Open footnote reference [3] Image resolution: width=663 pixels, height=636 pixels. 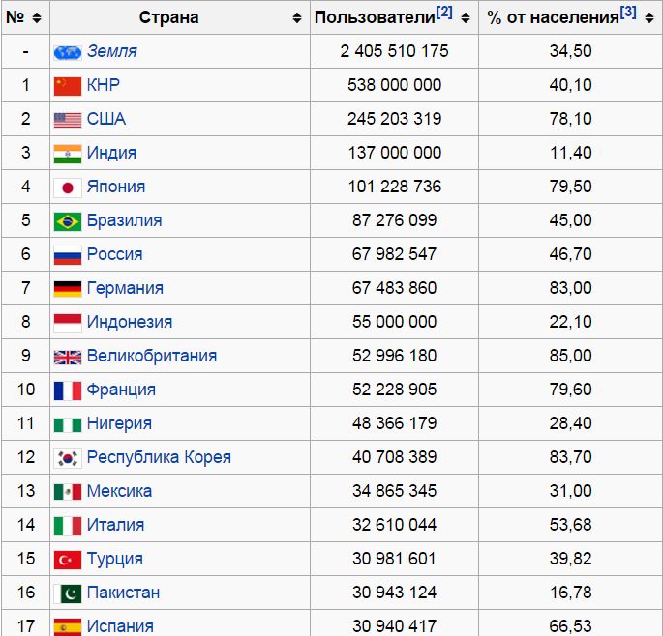click(628, 12)
